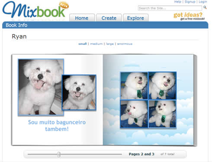Select the enormous view size
The image size is (212, 162).
[x=125, y=44]
